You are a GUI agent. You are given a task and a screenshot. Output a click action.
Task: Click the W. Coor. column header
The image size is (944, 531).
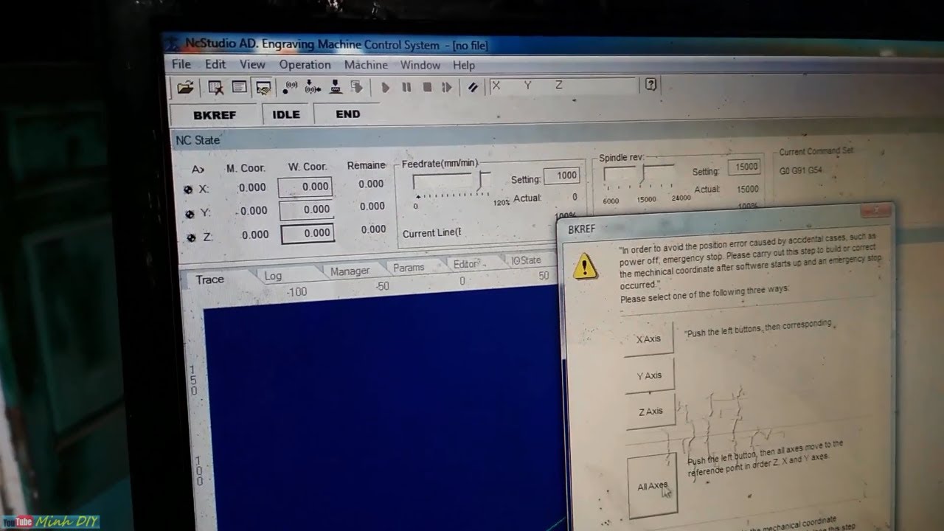click(307, 167)
